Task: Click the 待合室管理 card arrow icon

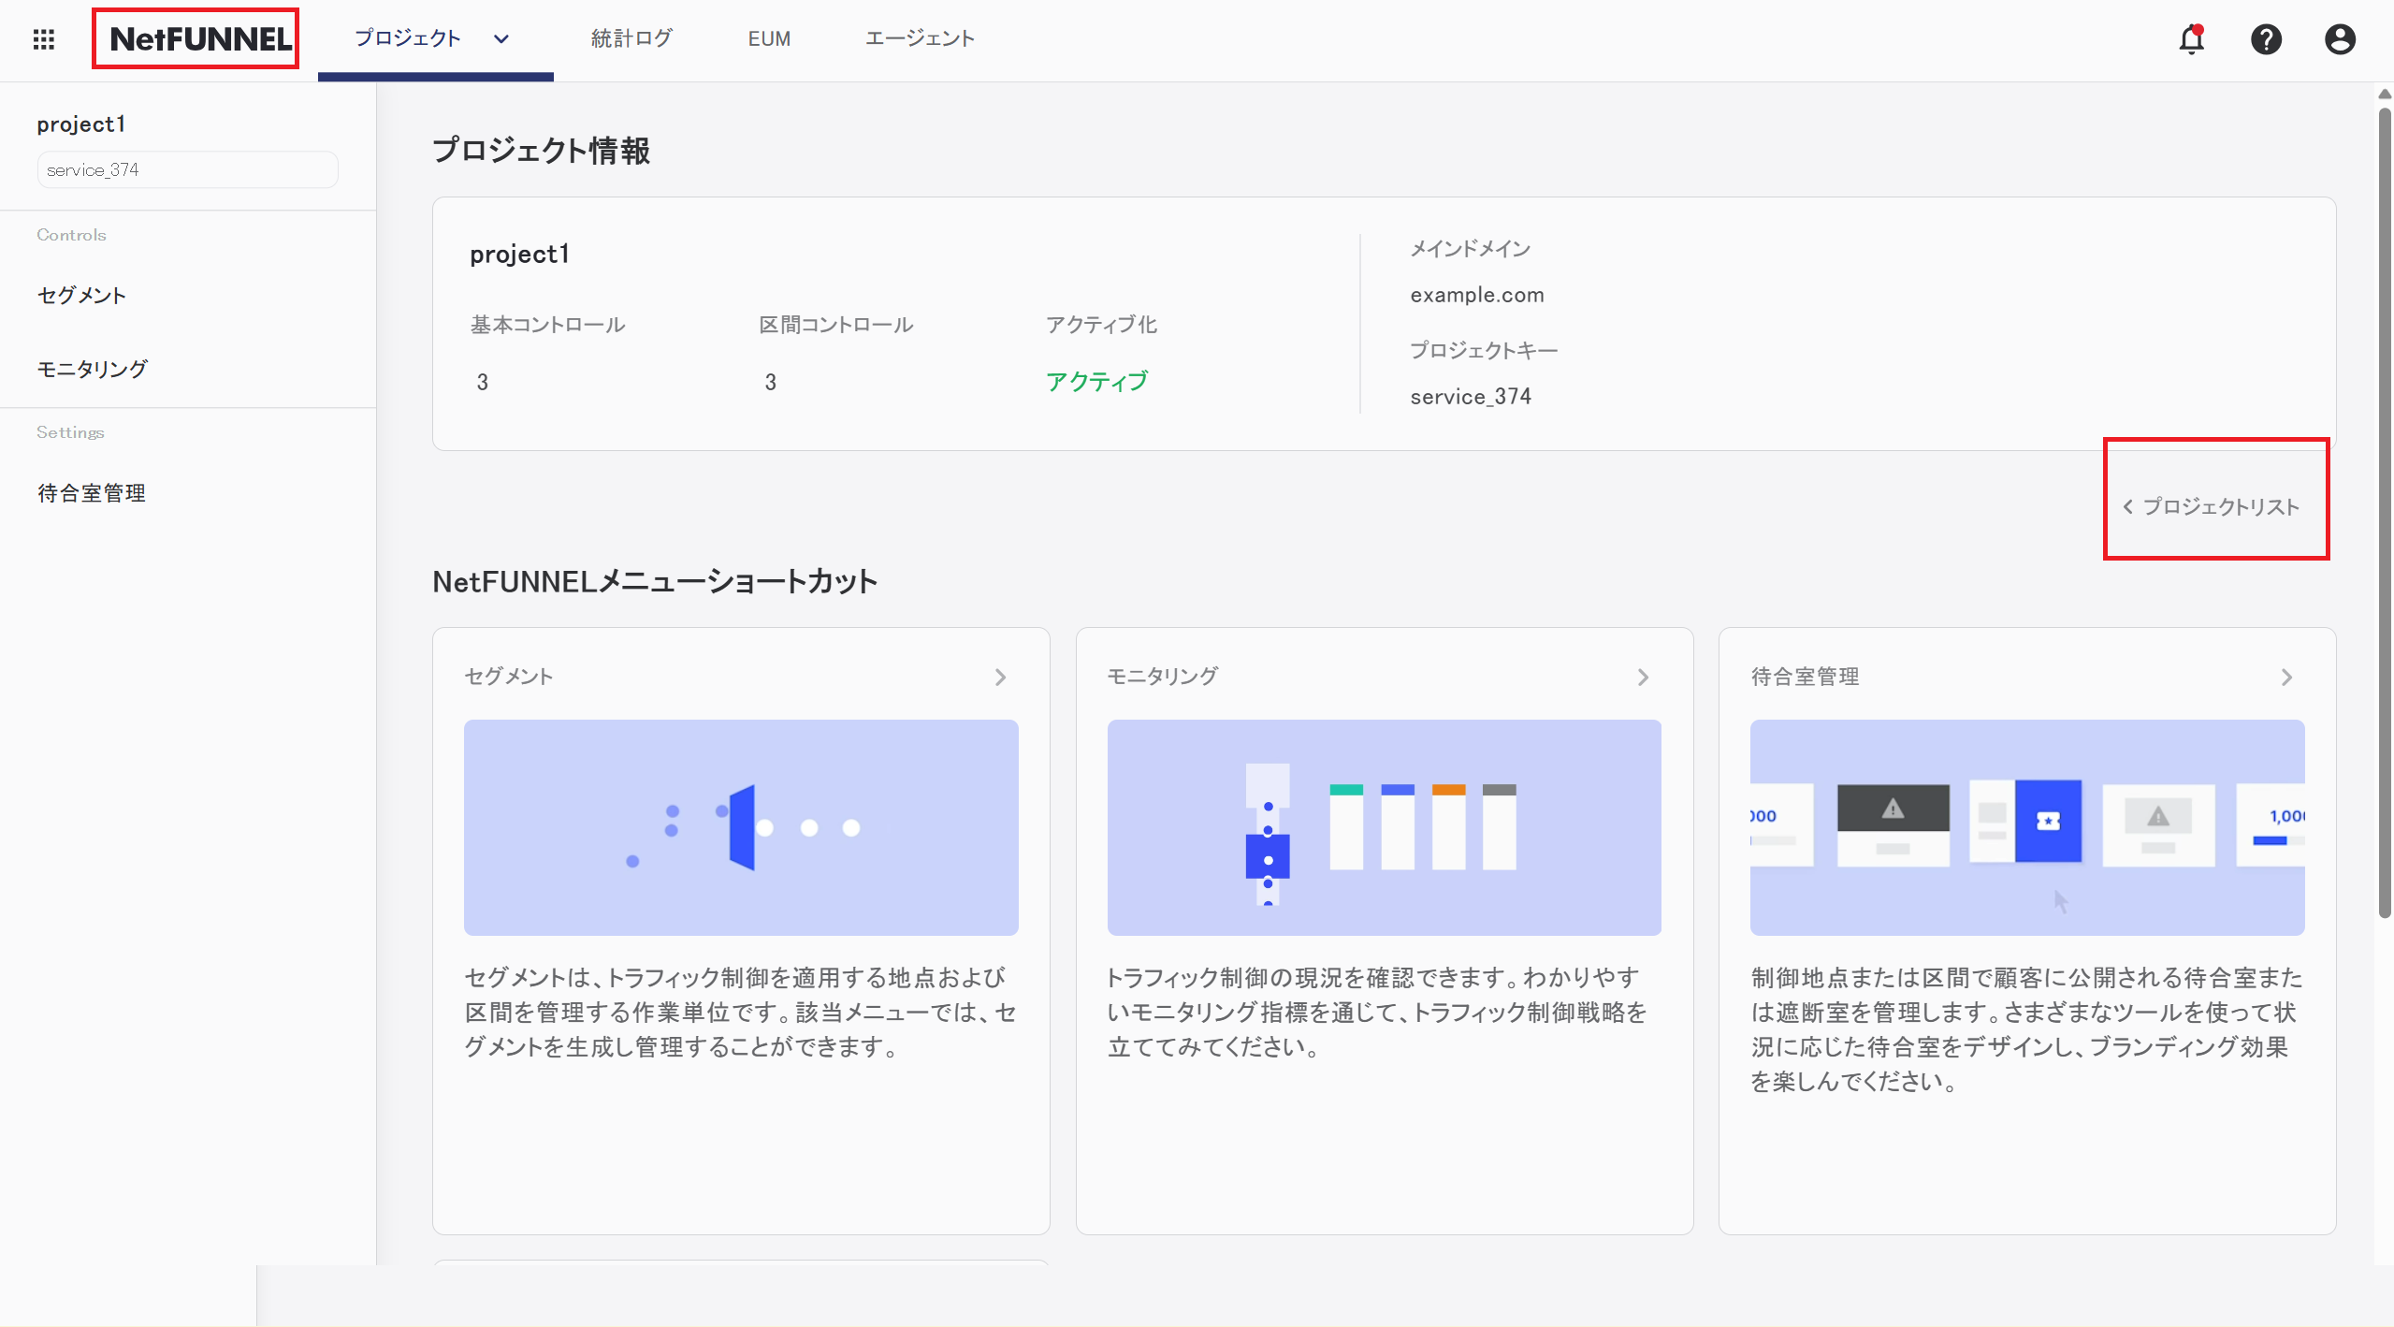Action: point(2286,677)
